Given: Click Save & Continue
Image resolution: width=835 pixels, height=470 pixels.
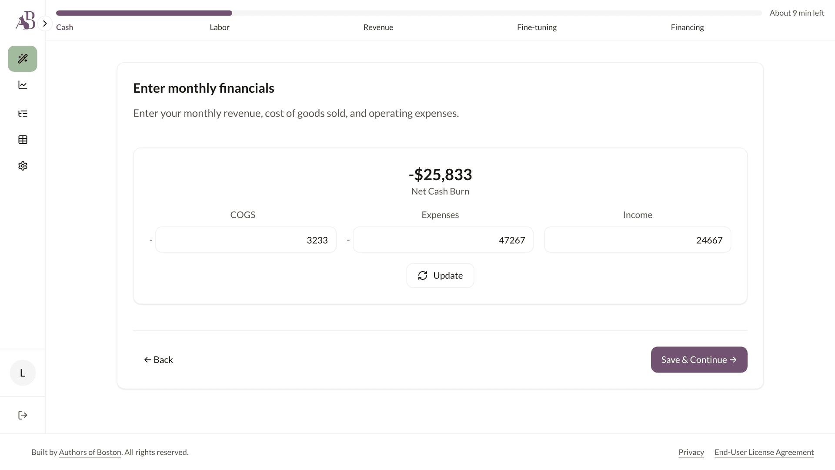Looking at the screenshot, I should click(699, 360).
